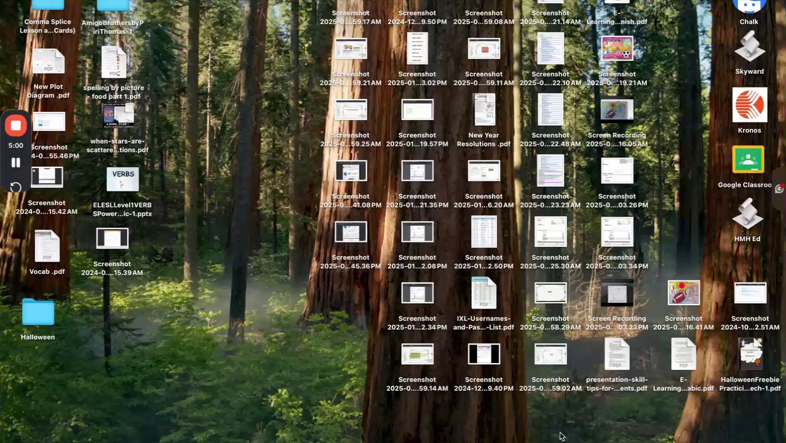This screenshot has height=443, width=786.
Task: Select the E-Learning...abic.pdf file
Action: click(x=683, y=354)
